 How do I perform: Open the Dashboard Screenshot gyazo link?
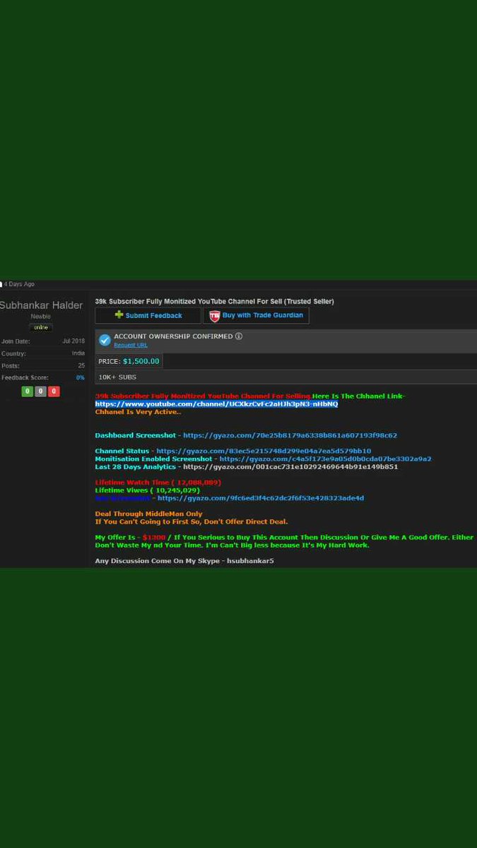point(290,435)
